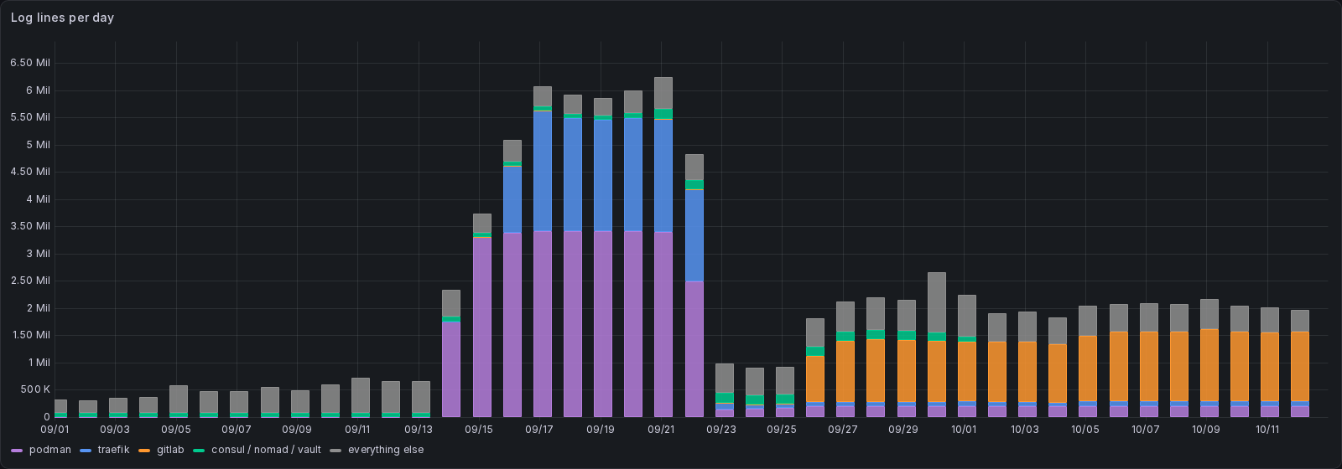Click the bar at 09/27
The image size is (1342, 469).
point(845,359)
